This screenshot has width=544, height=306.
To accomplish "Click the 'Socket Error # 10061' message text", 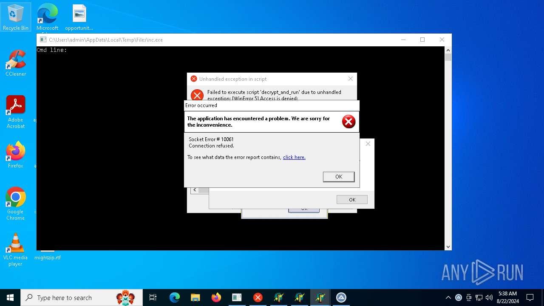I will coord(211,139).
